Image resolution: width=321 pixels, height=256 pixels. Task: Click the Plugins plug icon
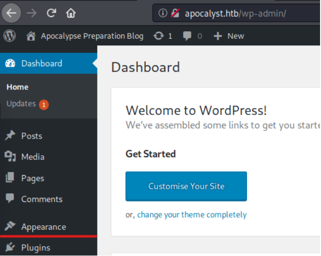[x=10, y=247]
